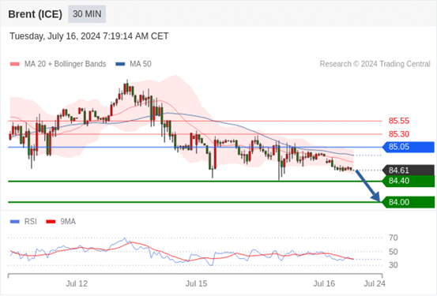Click the Brent (ICE) instrument title
The image size is (437, 296).
[x=35, y=14]
